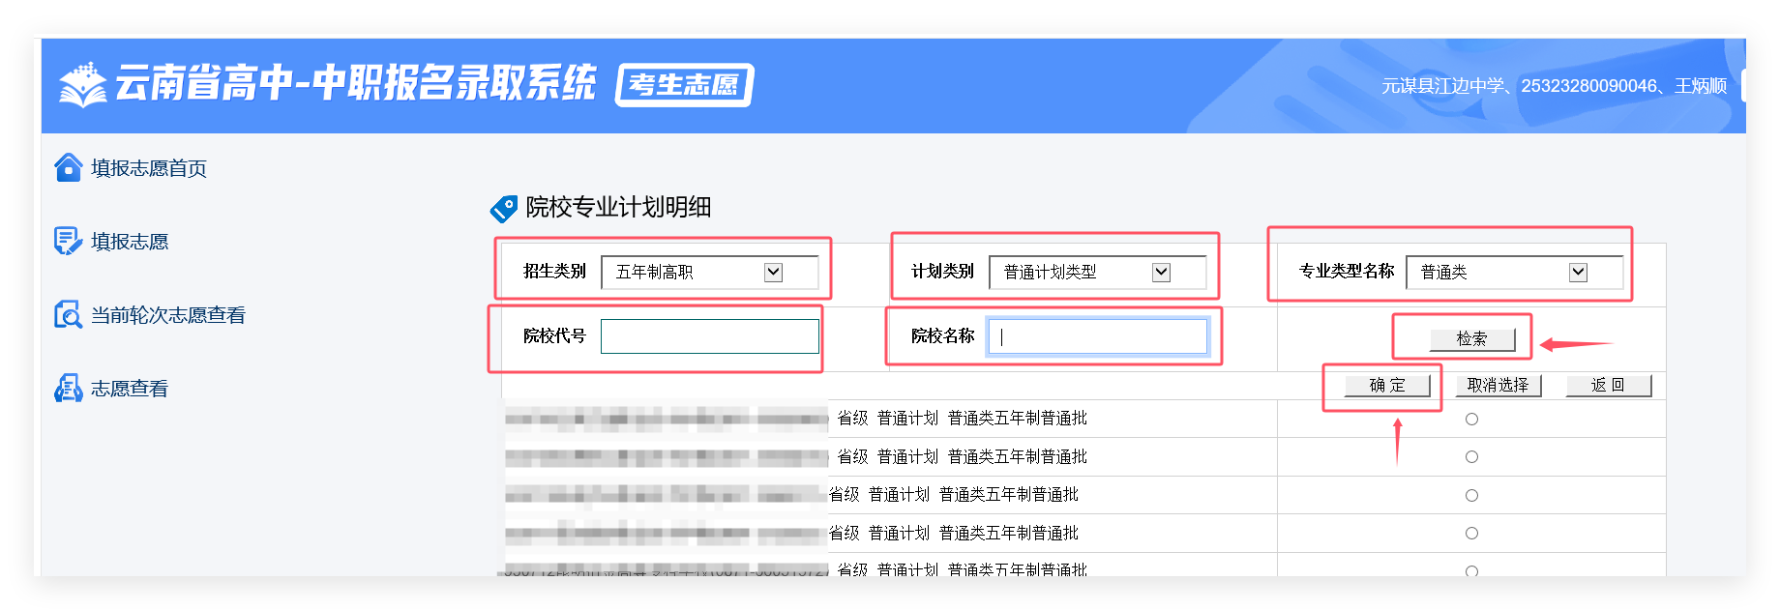Select the radio button in first result row
1780x610 pixels.
[x=1471, y=419]
